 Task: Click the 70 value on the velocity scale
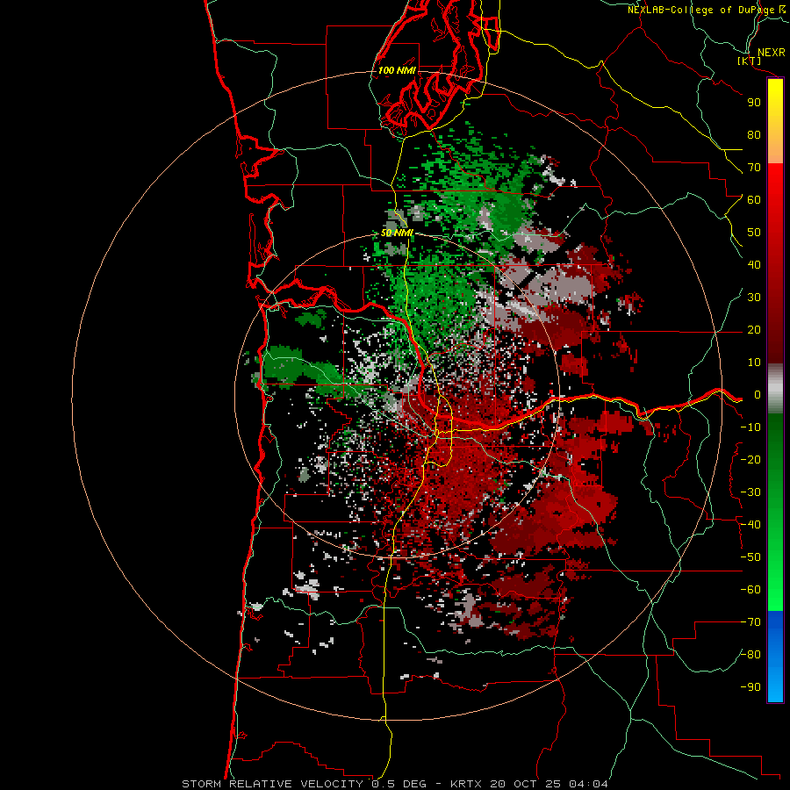click(x=754, y=168)
